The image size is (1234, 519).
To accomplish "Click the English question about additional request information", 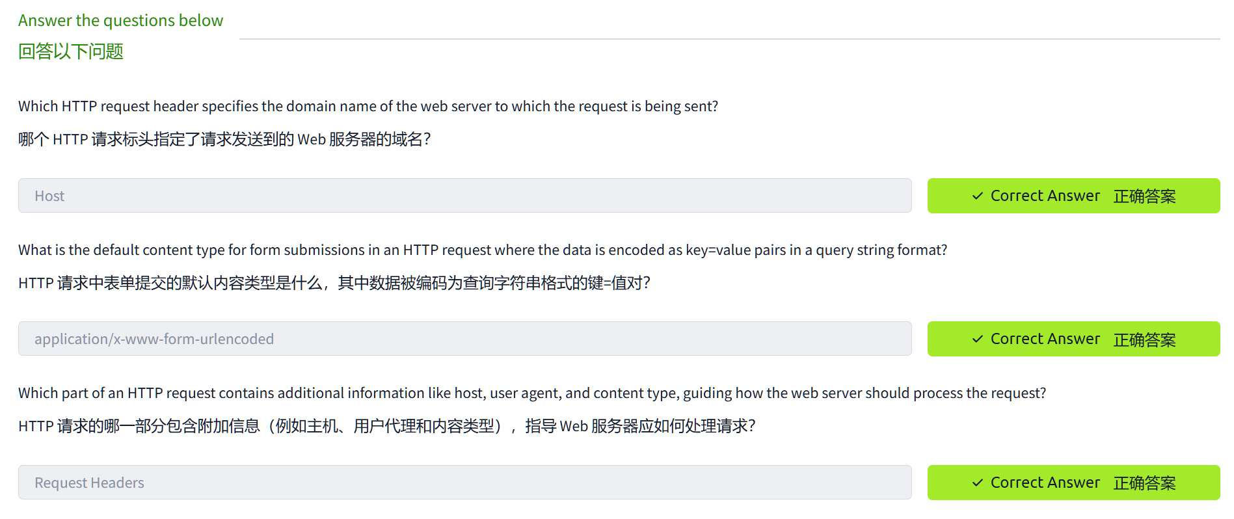I will [x=531, y=393].
